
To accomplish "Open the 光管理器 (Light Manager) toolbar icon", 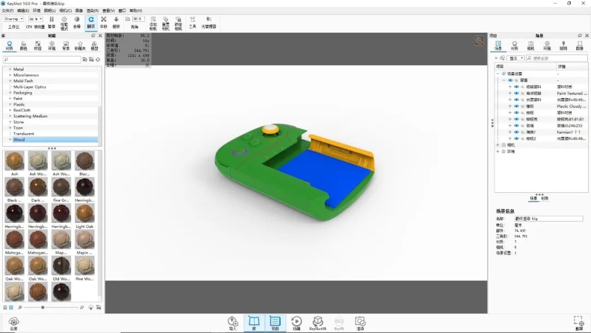I will [x=208, y=21].
